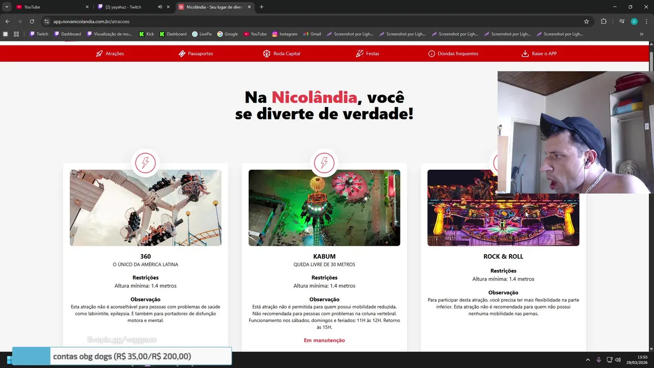The image size is (654, 368).
Task: Open the volume icon in system tray
Action: [618, 360]
